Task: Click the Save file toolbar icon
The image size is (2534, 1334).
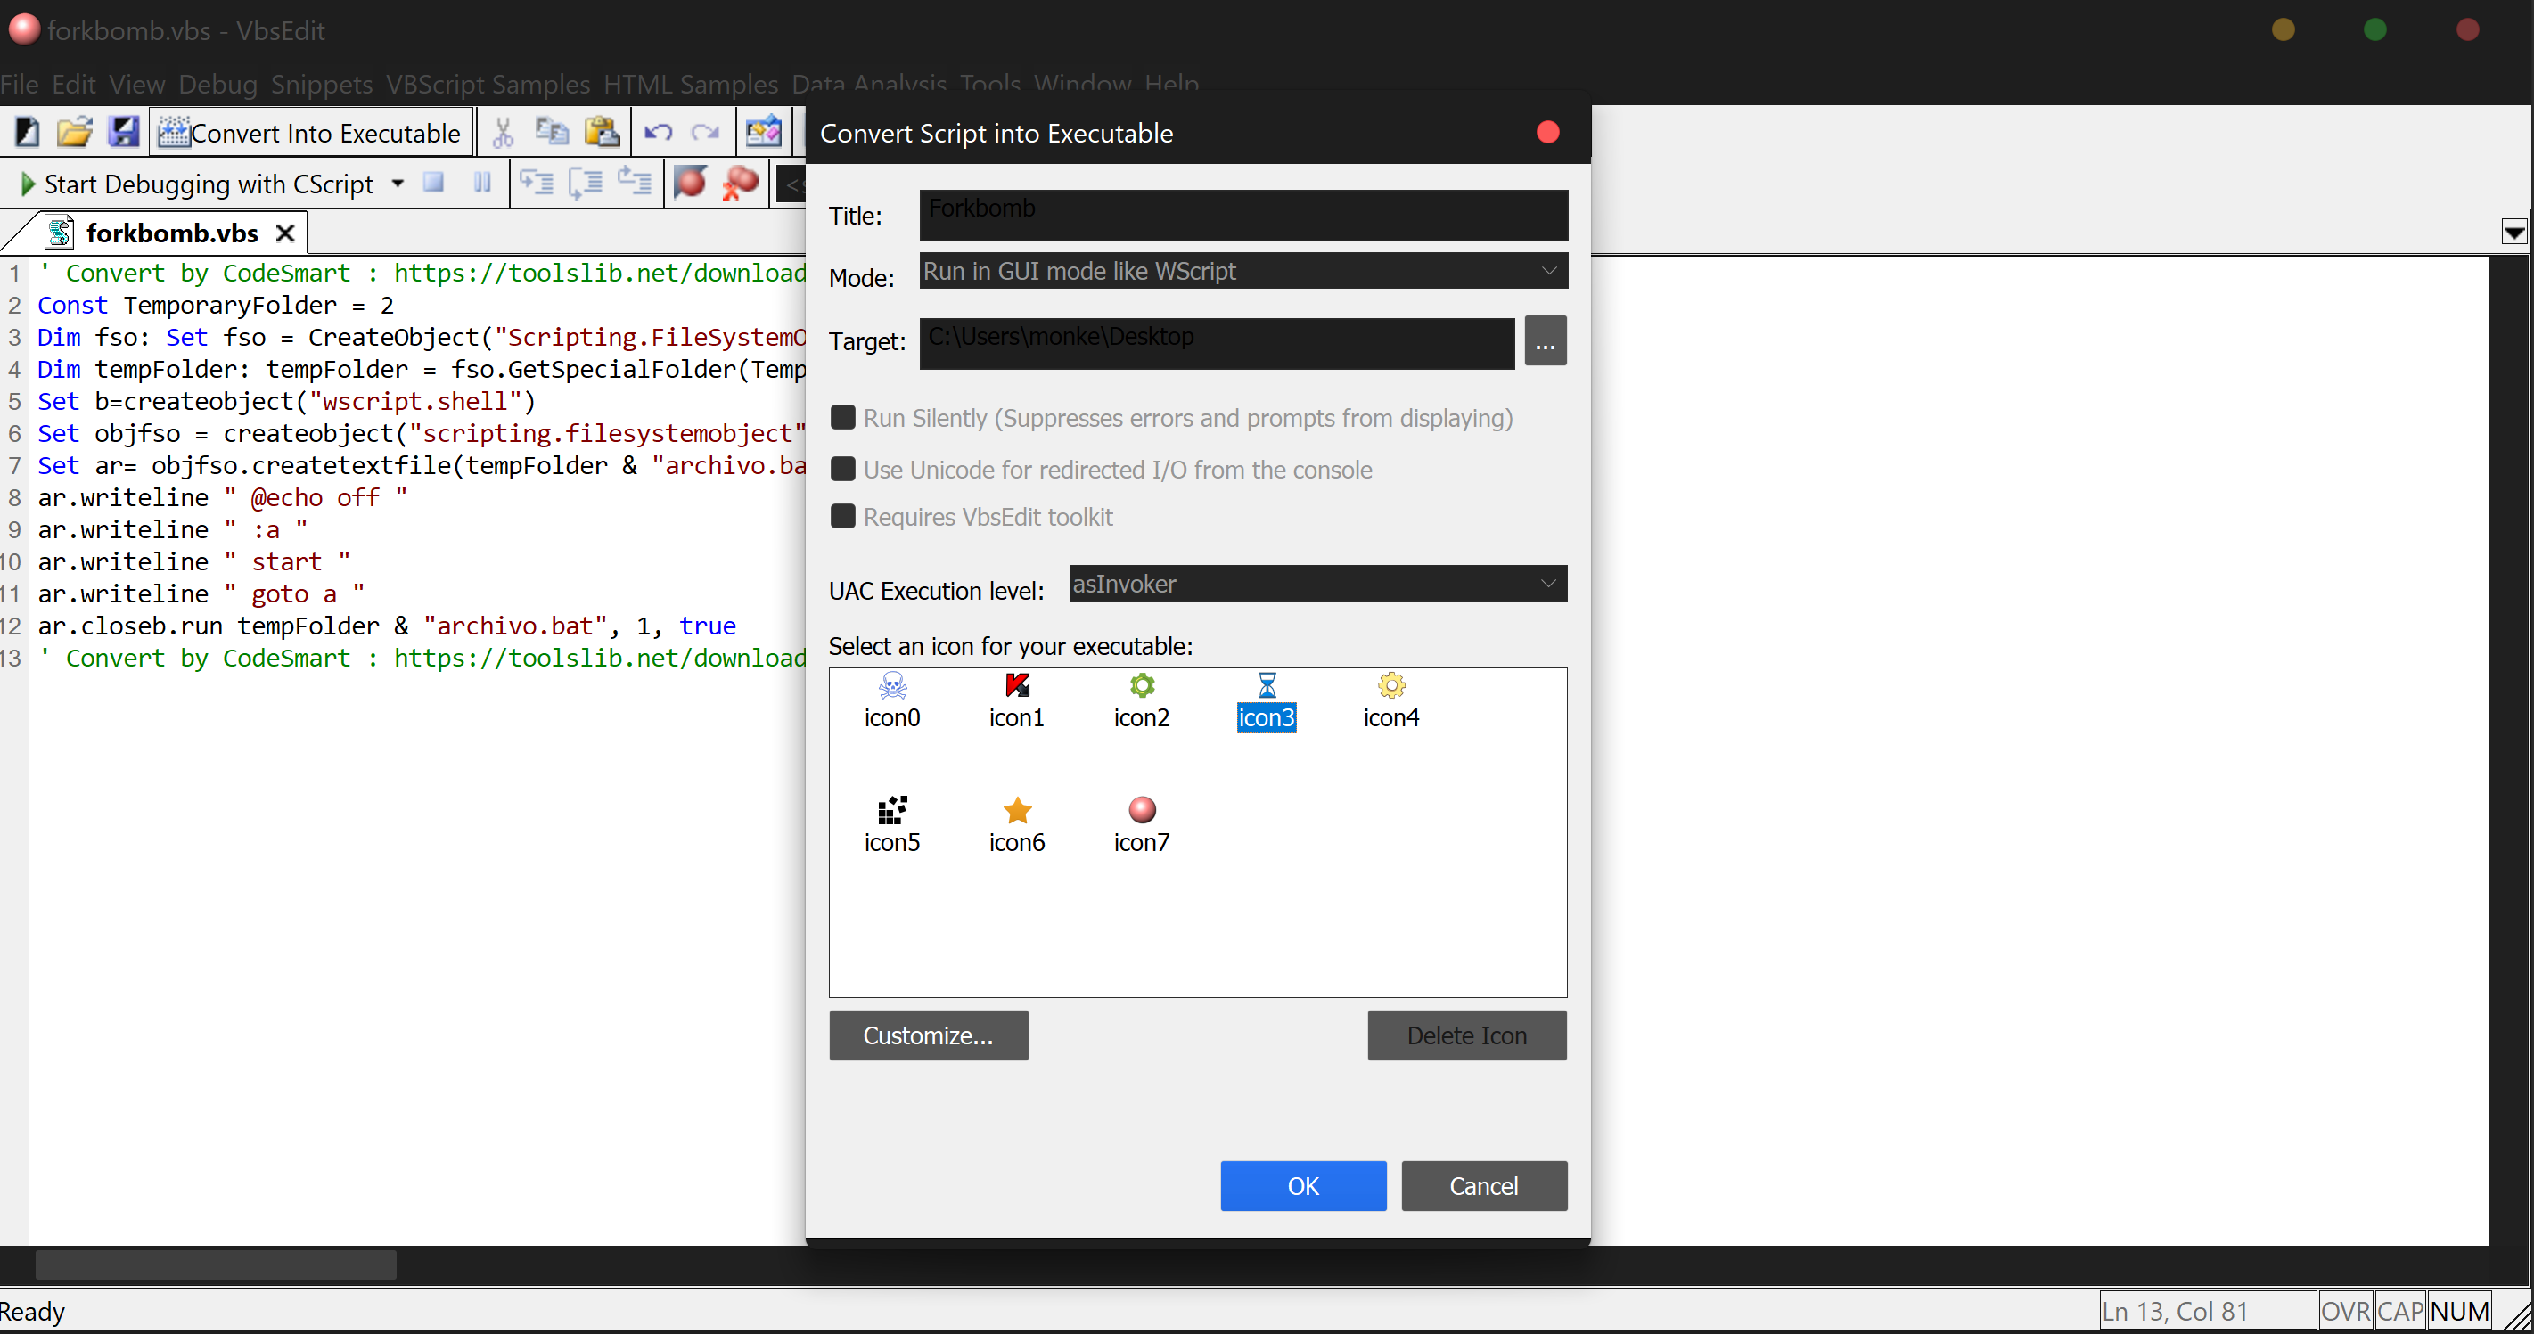Action: pos(123,132)
